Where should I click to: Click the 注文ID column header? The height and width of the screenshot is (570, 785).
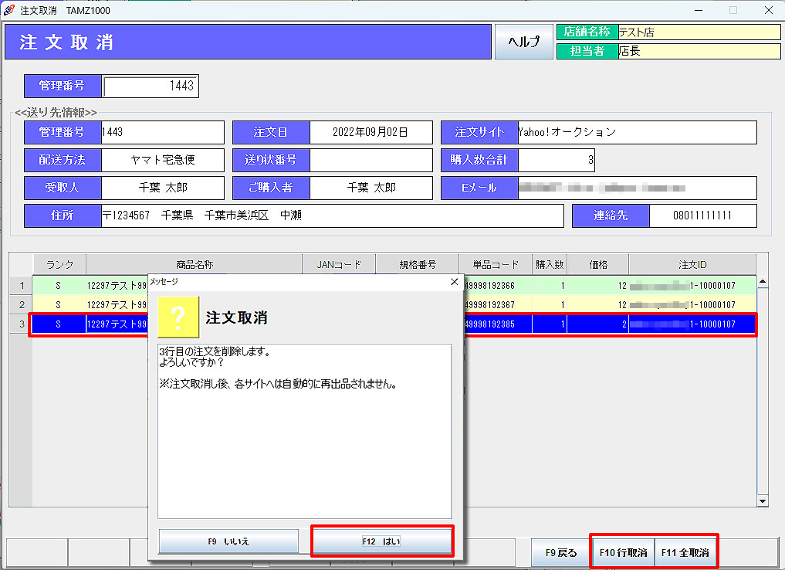pos(692,264)
